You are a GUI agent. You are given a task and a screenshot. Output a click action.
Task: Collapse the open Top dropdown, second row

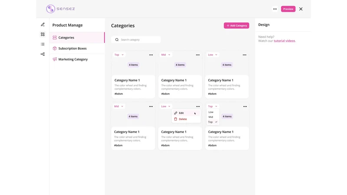coord(213,106)
